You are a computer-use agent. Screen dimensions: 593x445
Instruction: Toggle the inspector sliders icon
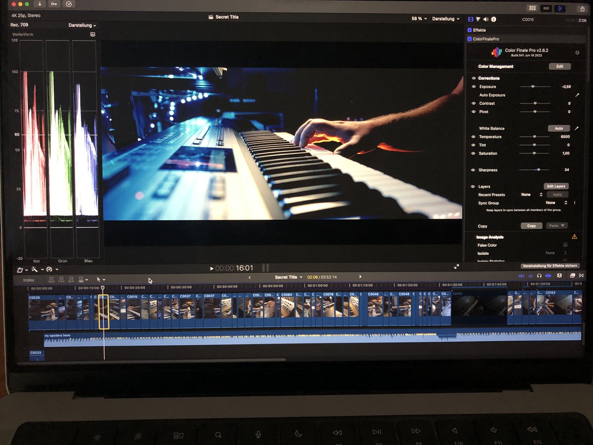(560, 8)
